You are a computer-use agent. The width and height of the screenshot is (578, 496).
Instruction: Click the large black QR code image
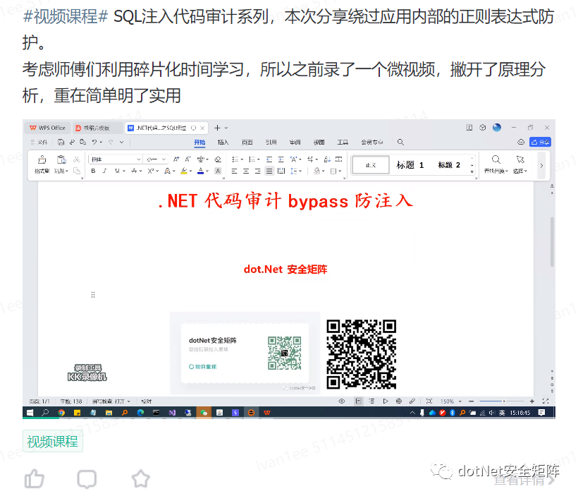361,354
